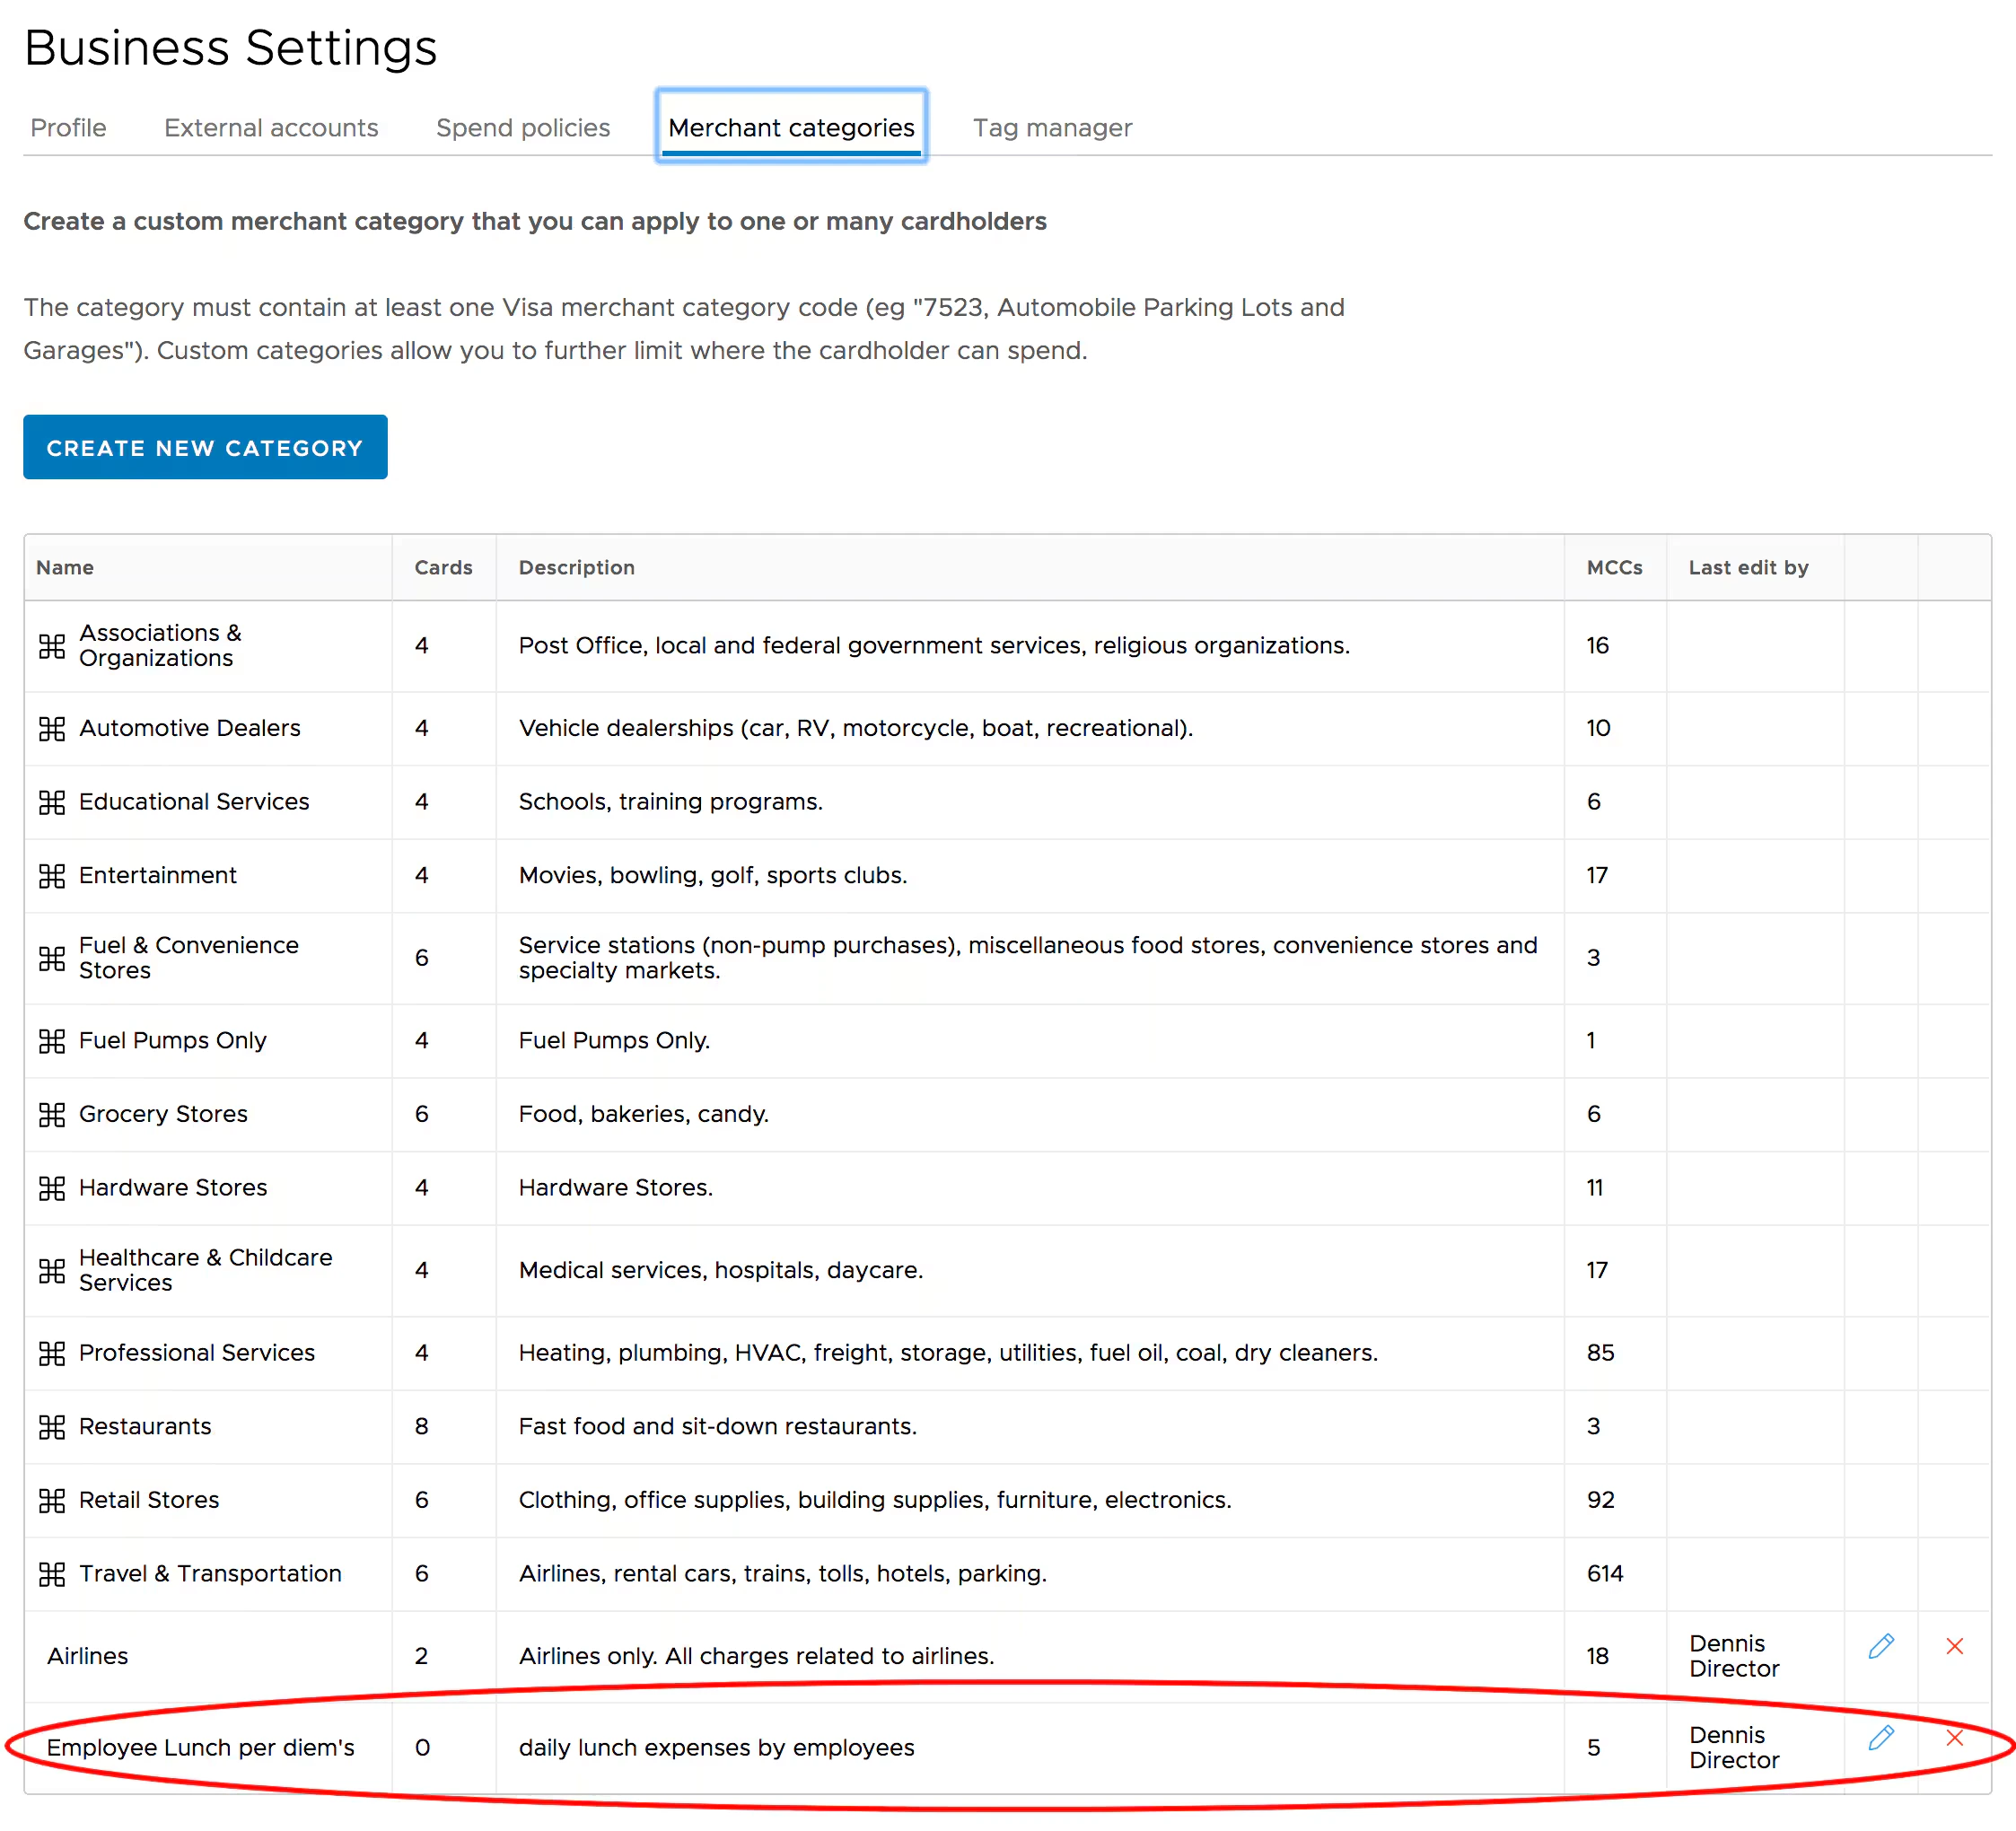Open the Tag manager tab
Viewport: 2016px width, 1831px height.
1052,128
